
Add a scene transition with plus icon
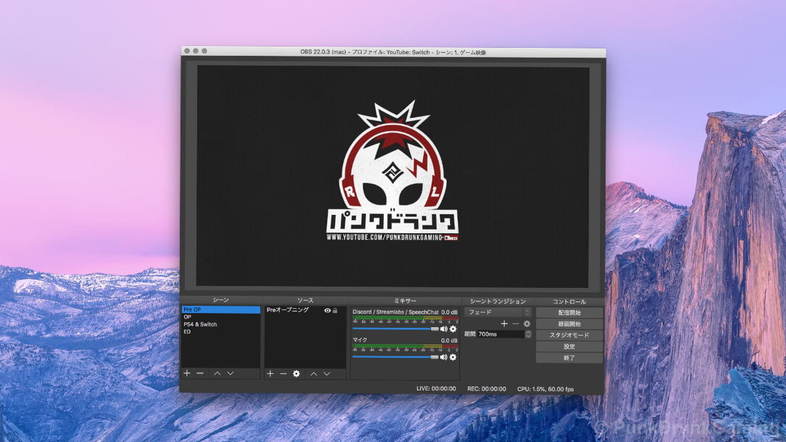pos(504,324)
